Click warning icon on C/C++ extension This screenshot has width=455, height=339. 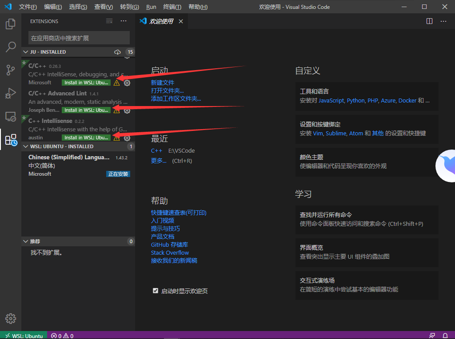click(117, 83)
